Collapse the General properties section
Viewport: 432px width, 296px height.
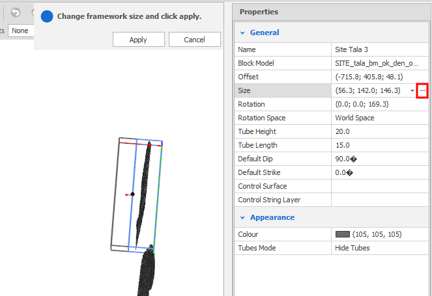point(243,33)
